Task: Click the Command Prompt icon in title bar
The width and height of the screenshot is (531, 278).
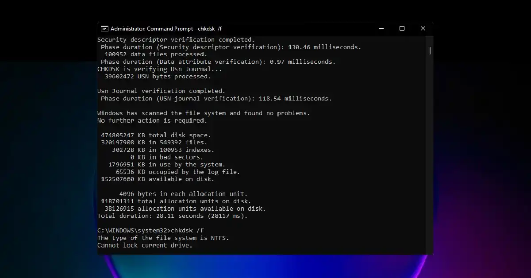Action: coord(104,29)
